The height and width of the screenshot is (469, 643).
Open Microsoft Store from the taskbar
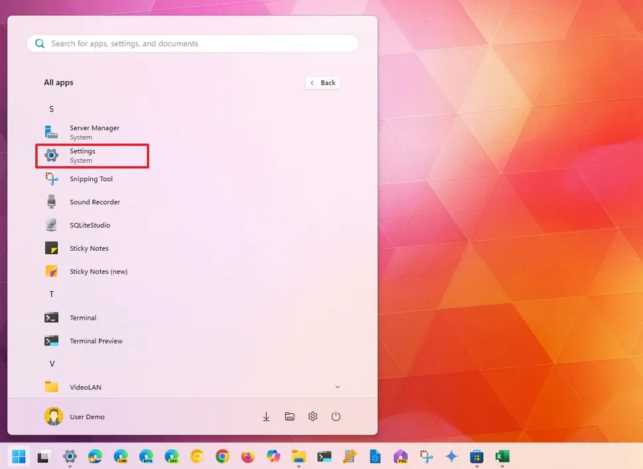(477, 457)
